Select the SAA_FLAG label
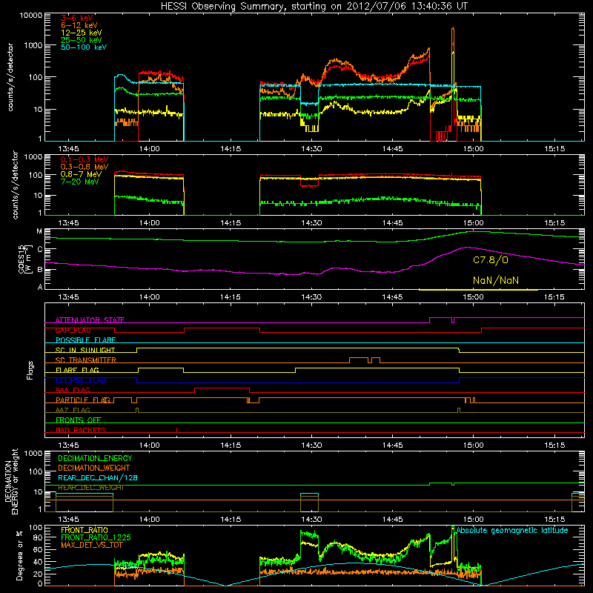Viewport: 593px width, 593px height. 73,390
